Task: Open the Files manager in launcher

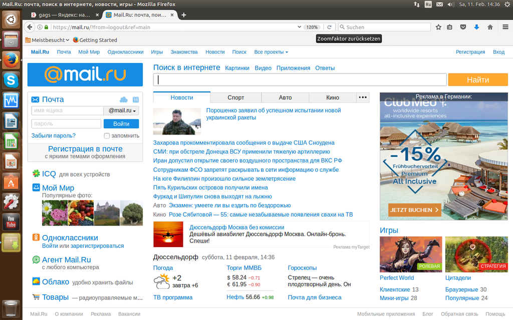Action: 11,40
